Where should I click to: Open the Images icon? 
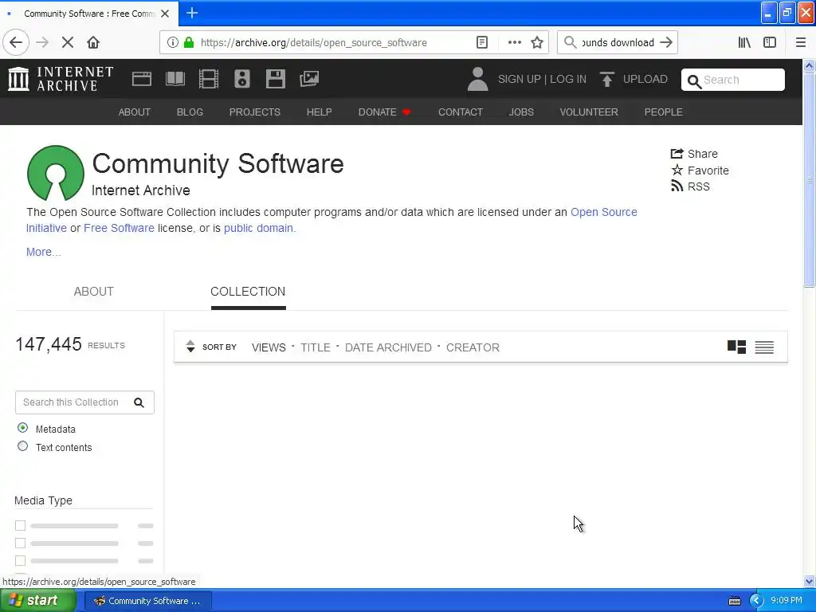click(309, 79)
